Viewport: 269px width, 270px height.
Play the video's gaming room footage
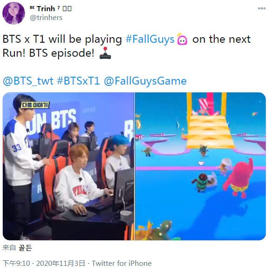(x=68, y=166)
